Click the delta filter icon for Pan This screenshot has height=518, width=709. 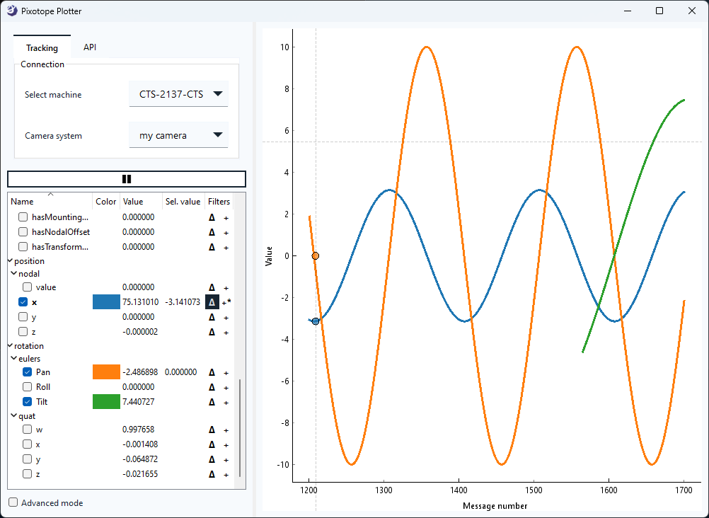point(212,372)
